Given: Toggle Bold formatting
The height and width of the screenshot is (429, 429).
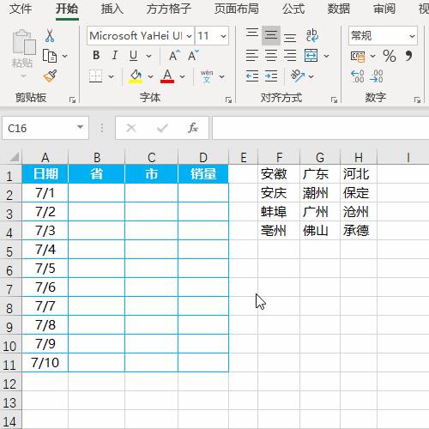Looking at the screenshot, I should [96, 55].
